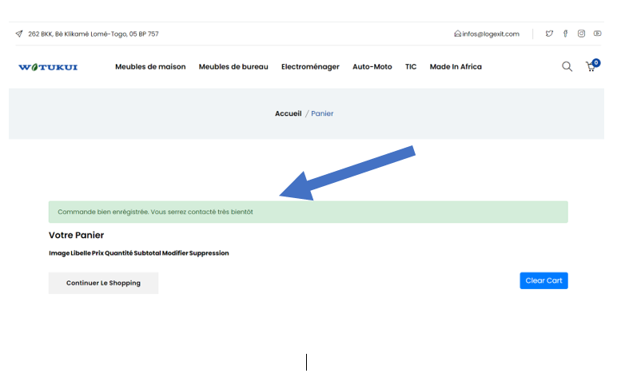Image resolution: width=617 pixels, height=381 pixels.
Task: Open the shopping cart icon
Action: pyautogui.click(x=591, y=66)
